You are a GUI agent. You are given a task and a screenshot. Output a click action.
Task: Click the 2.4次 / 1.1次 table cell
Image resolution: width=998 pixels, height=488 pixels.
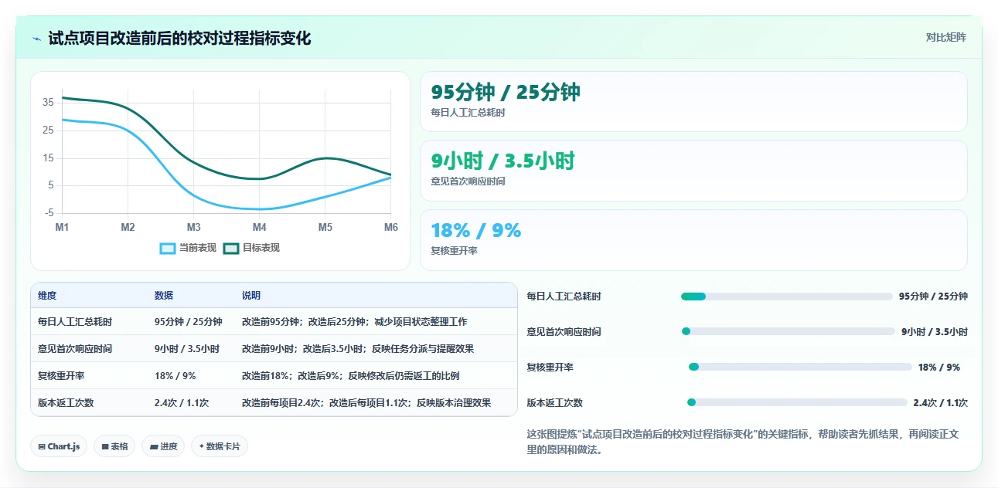click(x=182, y=403)
